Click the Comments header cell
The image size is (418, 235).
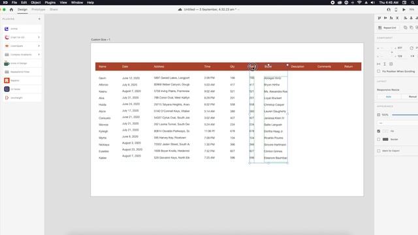point(324,67)
